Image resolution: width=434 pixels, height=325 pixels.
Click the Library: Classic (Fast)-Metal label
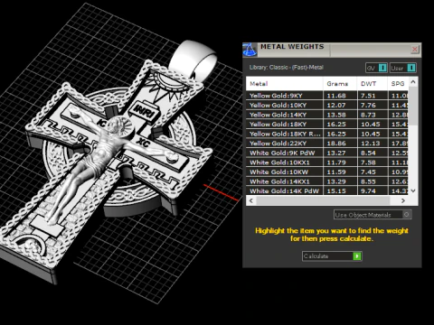pyautogui.click(x=287, y=68)
